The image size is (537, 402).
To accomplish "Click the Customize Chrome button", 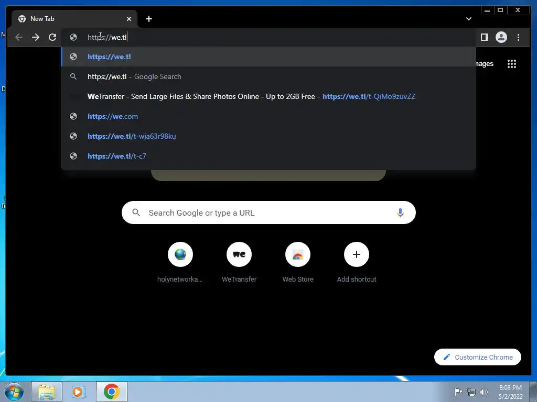I will coord(477,357).
